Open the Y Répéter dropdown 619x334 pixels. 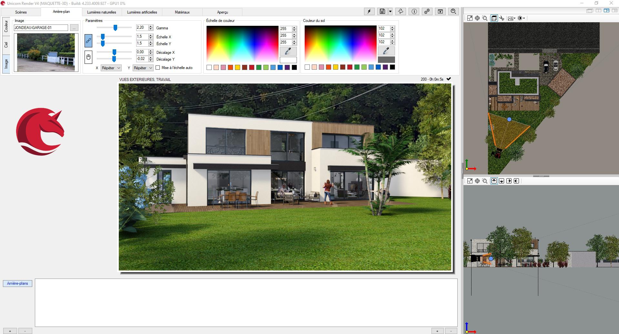143,68
